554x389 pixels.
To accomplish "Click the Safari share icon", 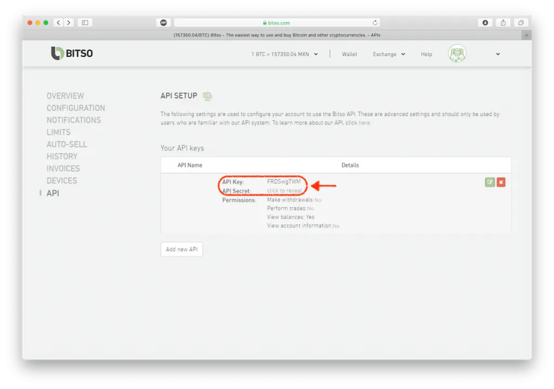I will click(x=503, y=23).
